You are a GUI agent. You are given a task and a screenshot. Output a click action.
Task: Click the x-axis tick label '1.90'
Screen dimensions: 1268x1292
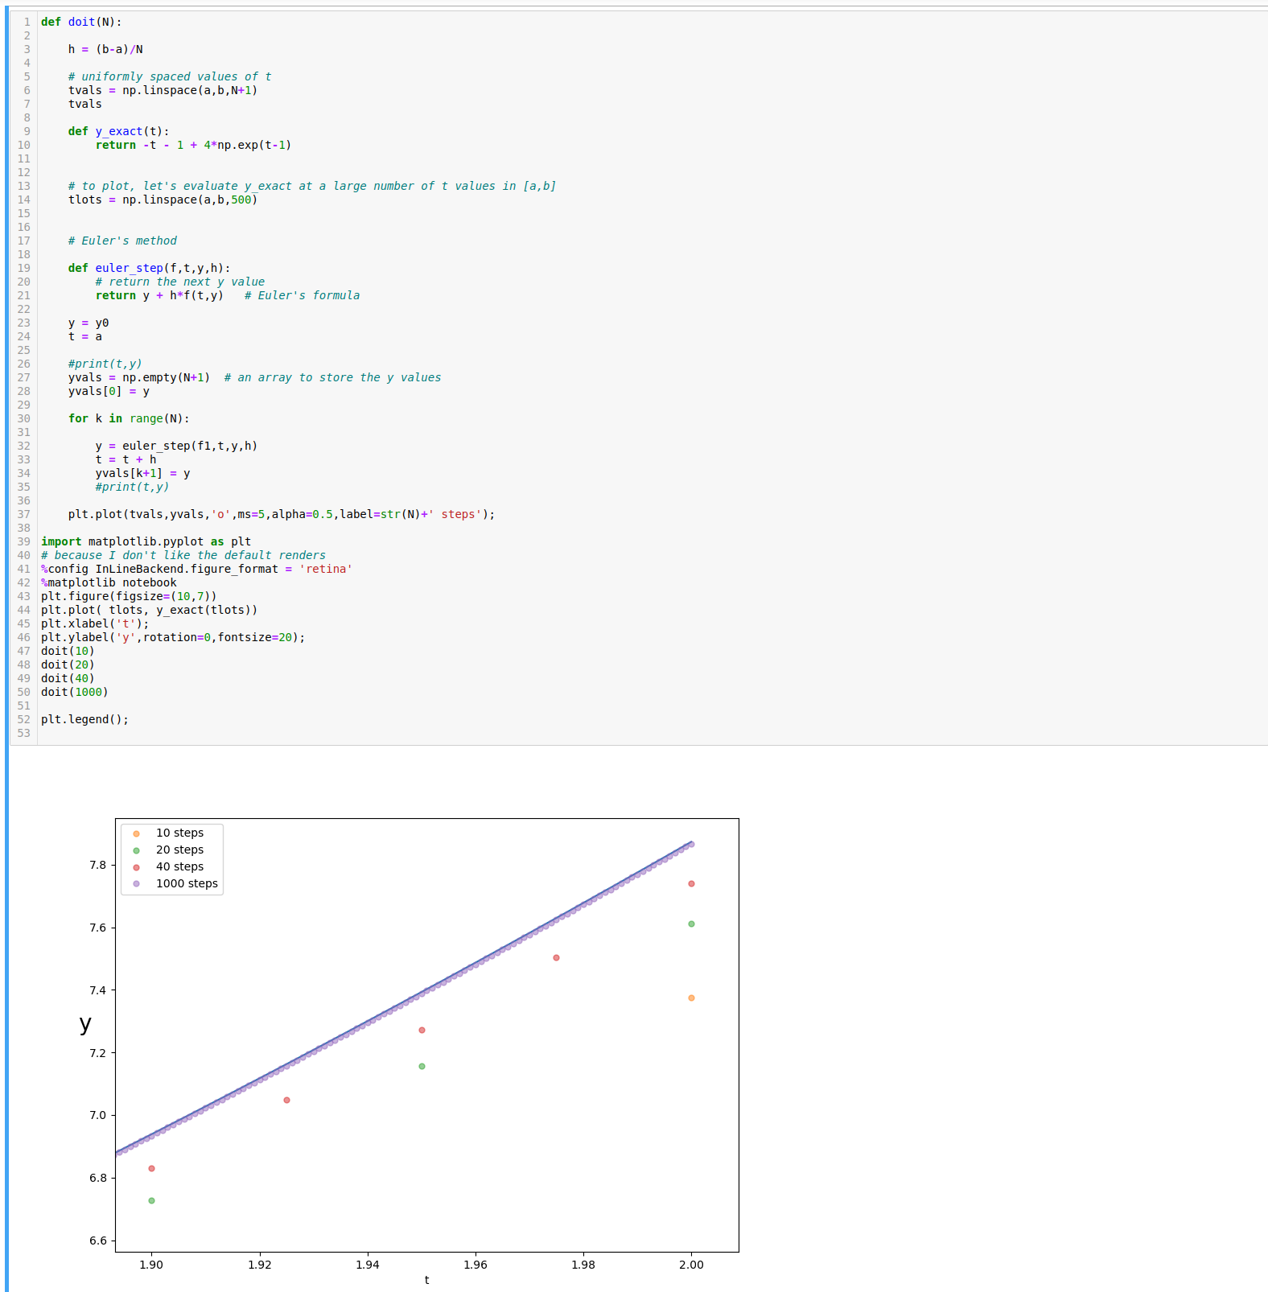point(151,1265)
